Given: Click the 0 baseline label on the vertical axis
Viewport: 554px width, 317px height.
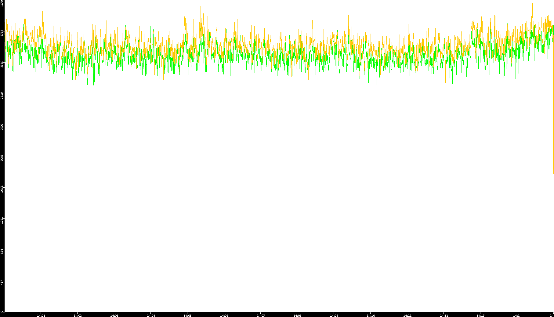Looking at the screenshot, I should click(x=2, y=312).
